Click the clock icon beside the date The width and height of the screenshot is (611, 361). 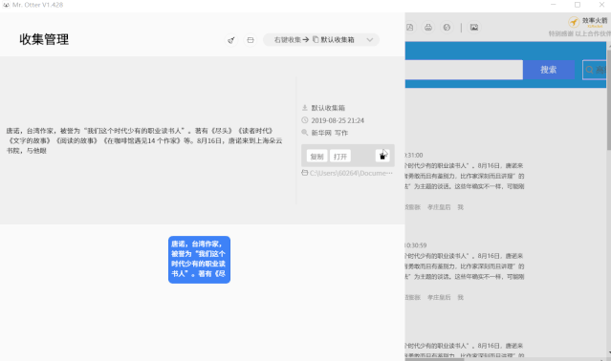[305, 120]
